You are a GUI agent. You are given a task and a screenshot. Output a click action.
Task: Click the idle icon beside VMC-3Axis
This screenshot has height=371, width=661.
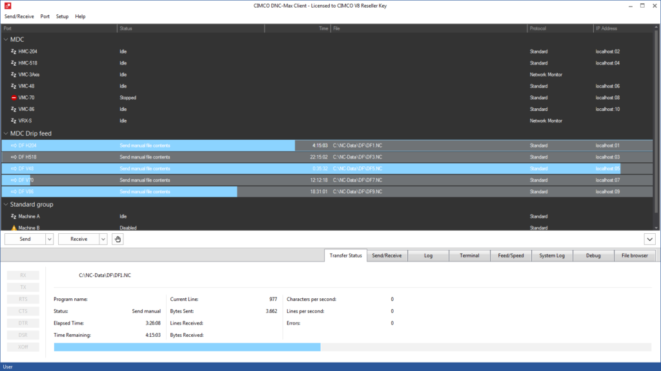14,75
